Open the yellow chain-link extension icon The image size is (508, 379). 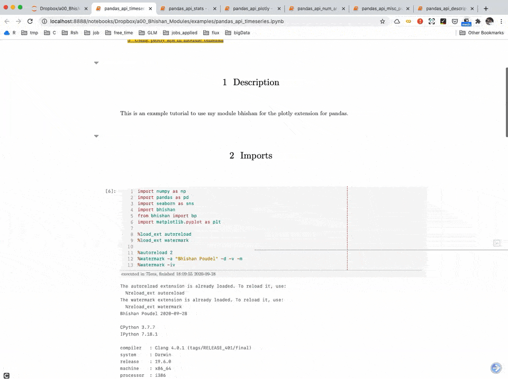[409, 21]
